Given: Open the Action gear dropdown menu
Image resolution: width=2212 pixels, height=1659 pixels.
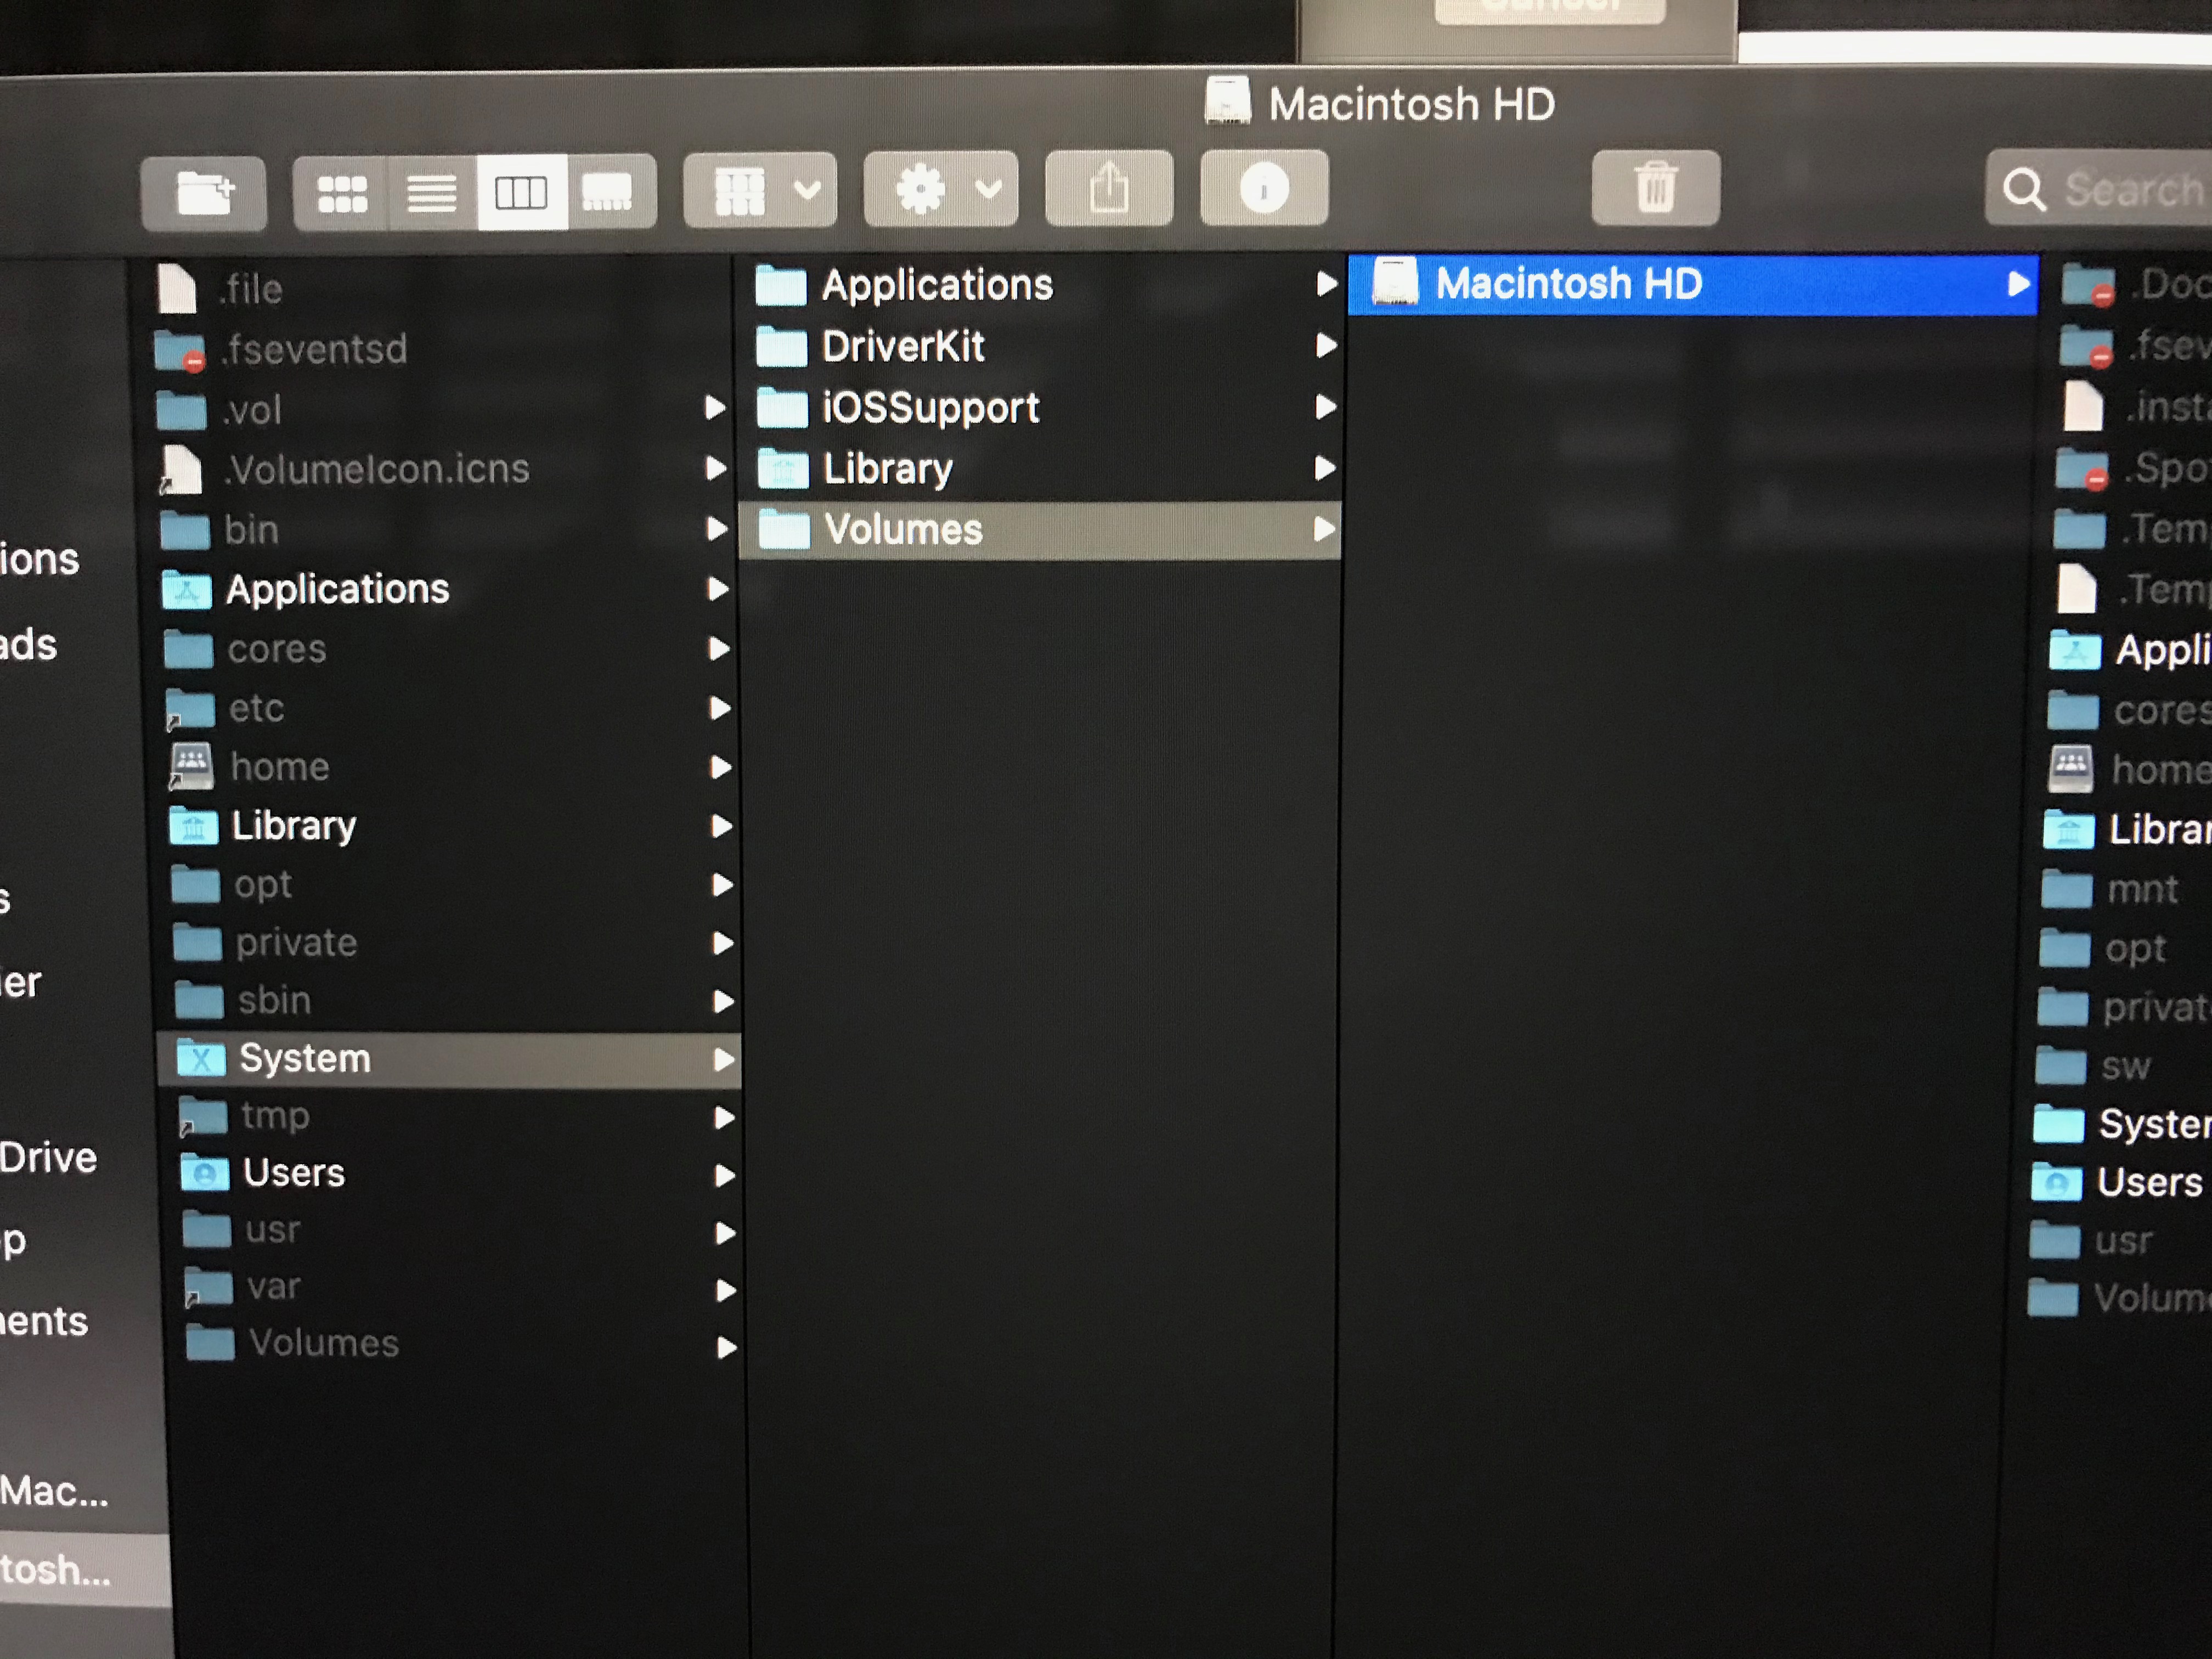Looking at the screenshot, I should pos(940,190).
